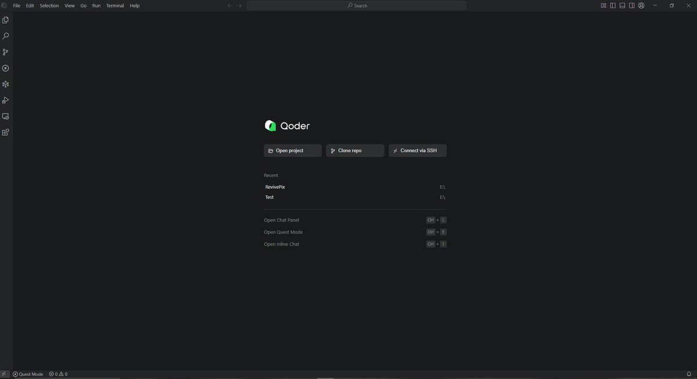Click Quest Mode in status bar
Screen dimensions: 697x379
(28, 374)
